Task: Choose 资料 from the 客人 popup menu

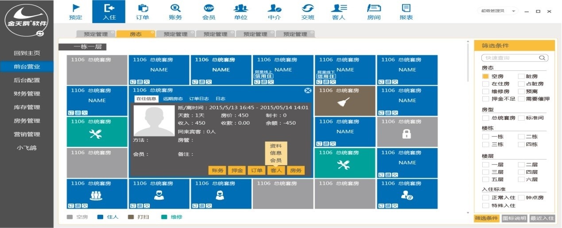Action: [276, 146]
